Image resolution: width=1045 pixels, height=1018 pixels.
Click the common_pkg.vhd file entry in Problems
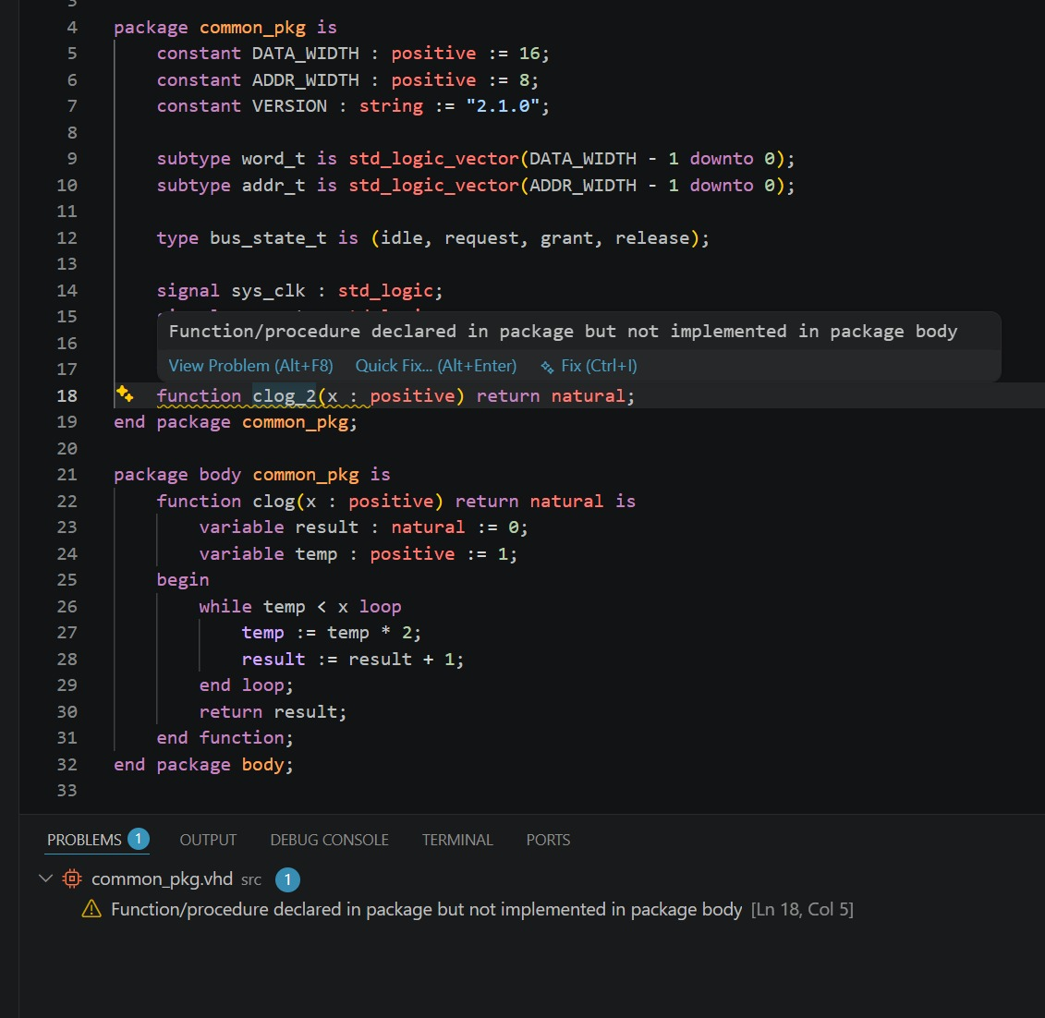point(162,879)
